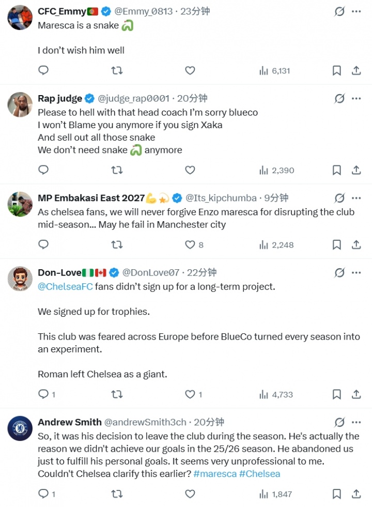Open Andrew Smith's Chelsea crest avatar
This screenshot has height=507, width=372.
pyautogui.click(x=20, y=428)
